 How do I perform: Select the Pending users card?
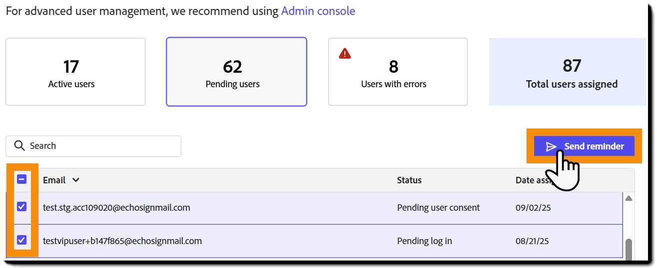point(236,72)
